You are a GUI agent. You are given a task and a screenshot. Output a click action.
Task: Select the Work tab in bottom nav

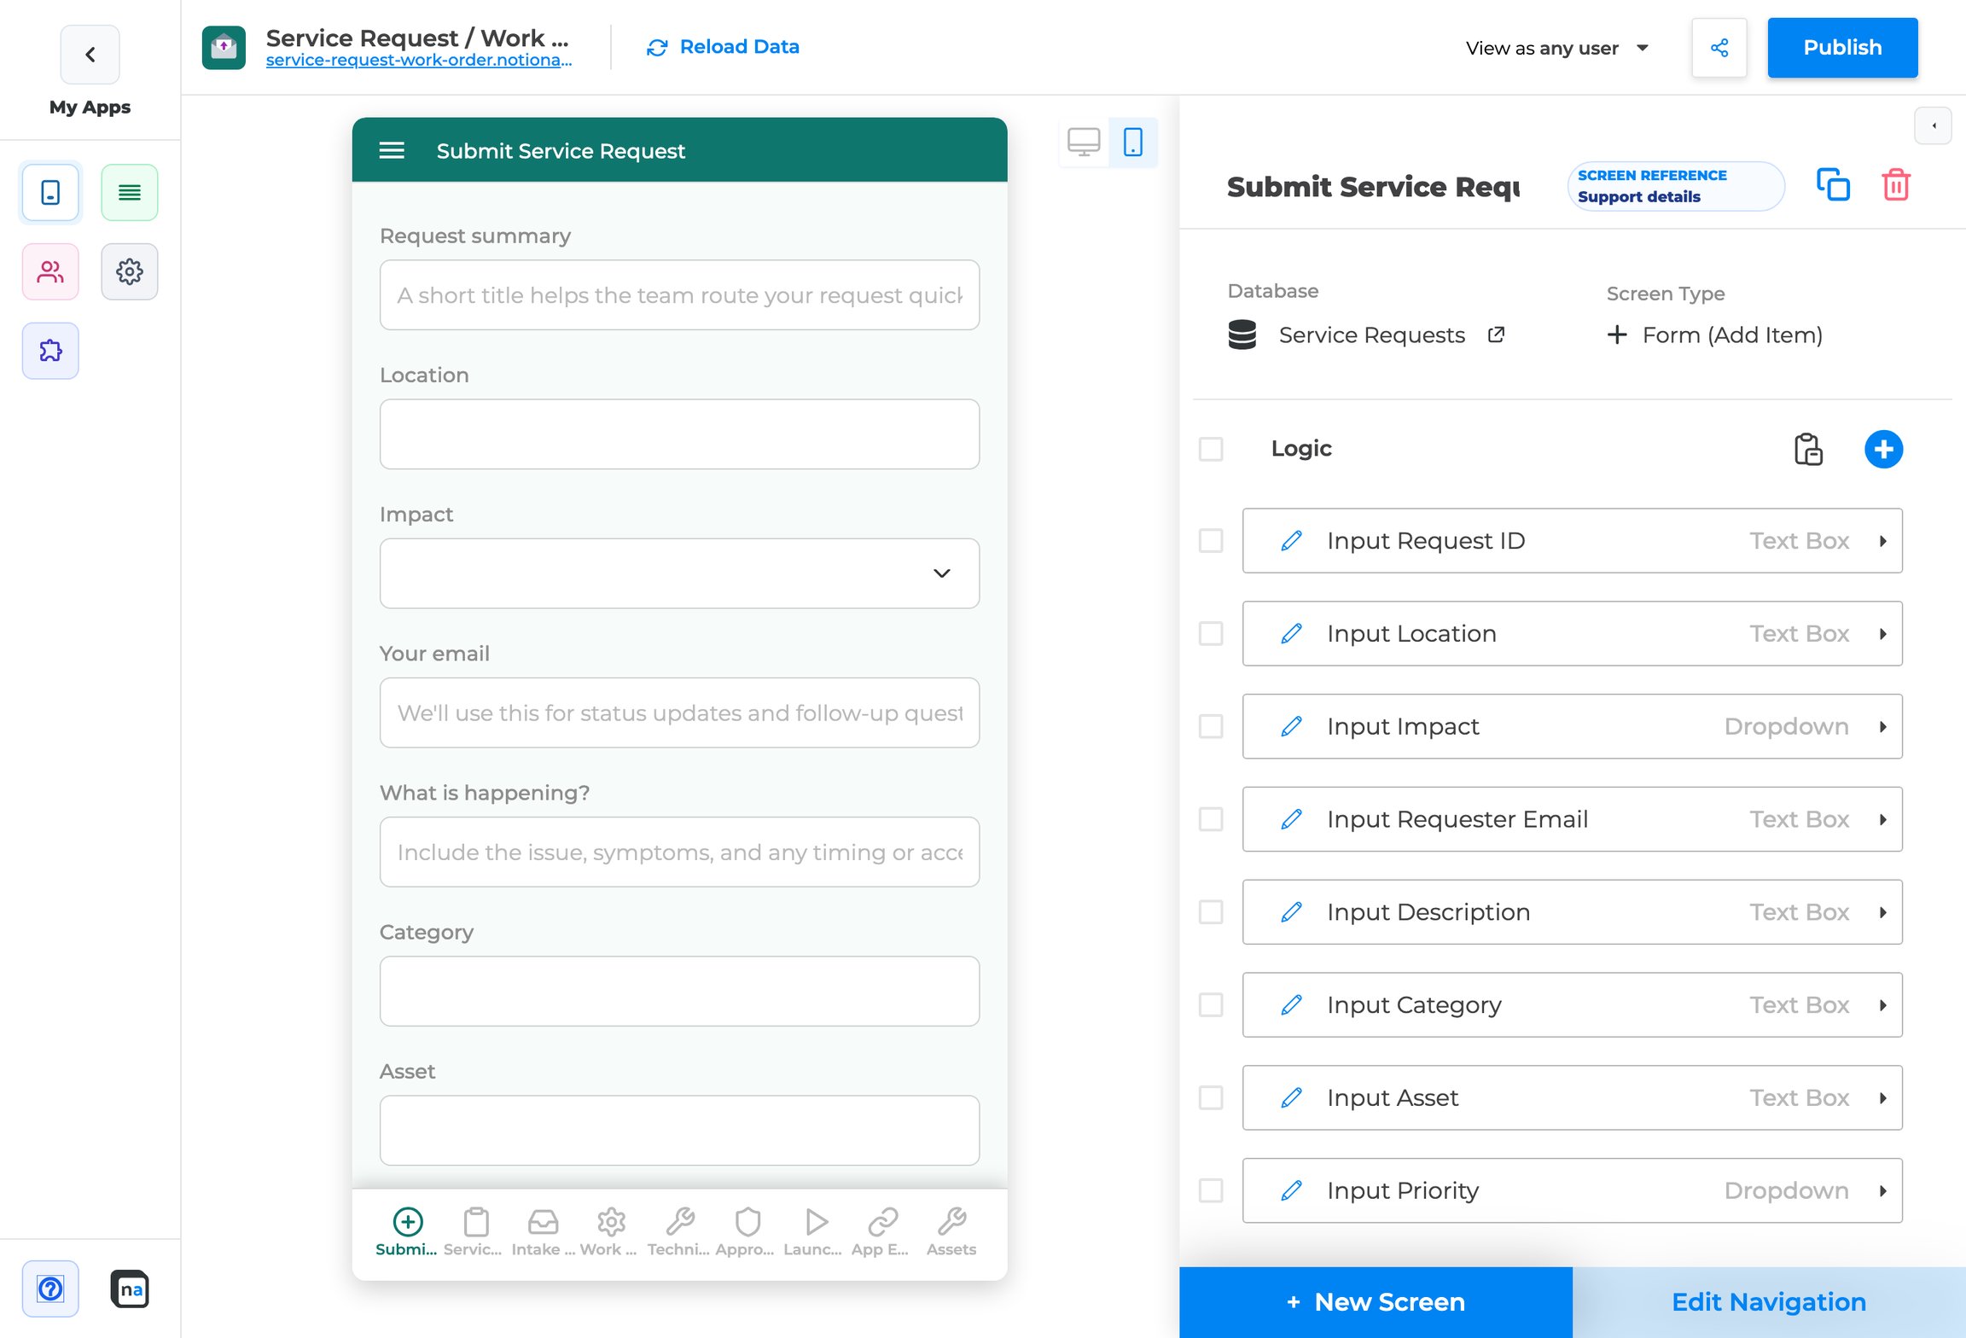pos(609,1232)
